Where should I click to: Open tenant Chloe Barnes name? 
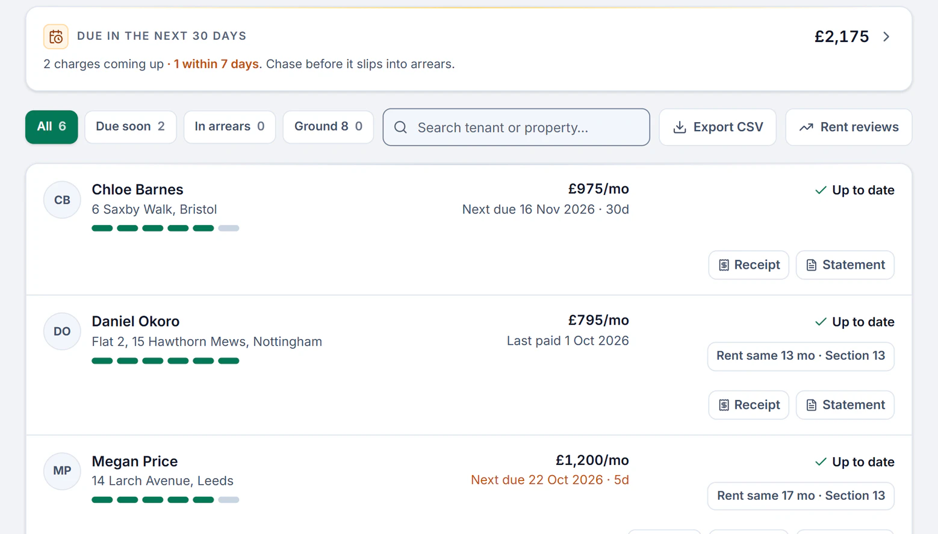tap(137, 189)
